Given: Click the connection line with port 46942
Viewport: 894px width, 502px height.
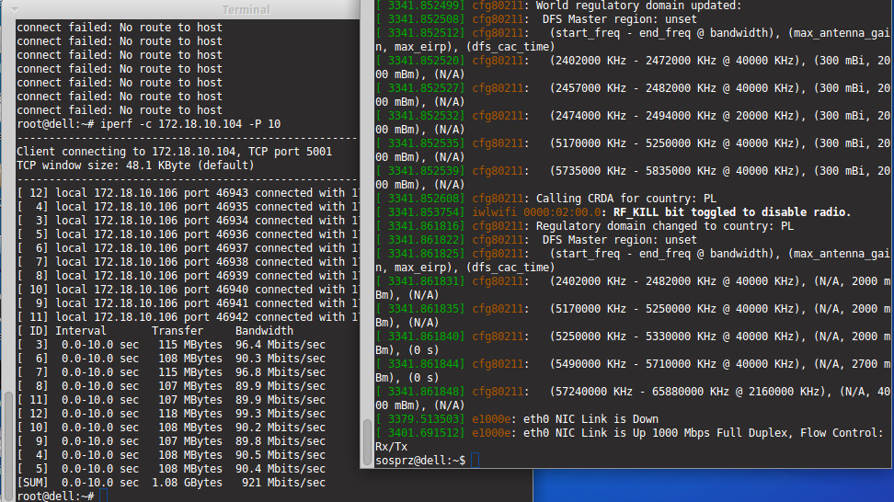Looking at the screenshot, I should (189, 317).
